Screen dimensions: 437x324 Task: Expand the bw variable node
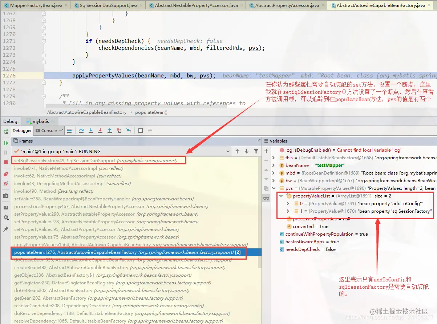click(274, 180)
